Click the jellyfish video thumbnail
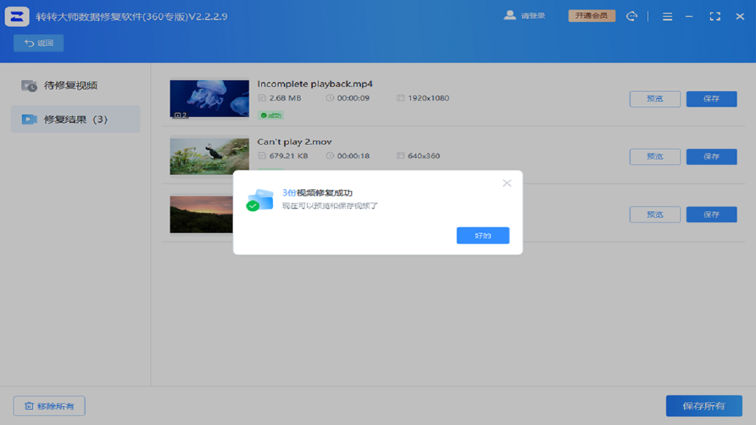Viewport: 756px width, 425px height. tap(209, 99)
